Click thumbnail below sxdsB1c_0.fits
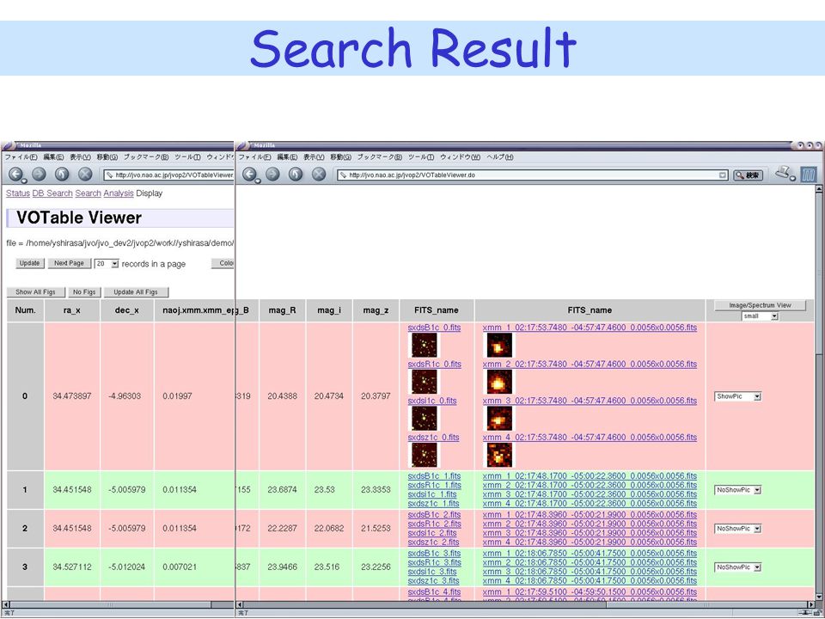Screen dimensions: 825x619 tap(424, 346)
